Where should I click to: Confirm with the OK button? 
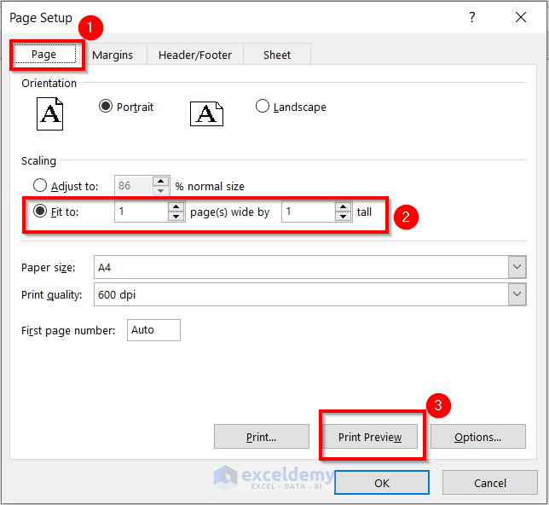click(382, 483)
